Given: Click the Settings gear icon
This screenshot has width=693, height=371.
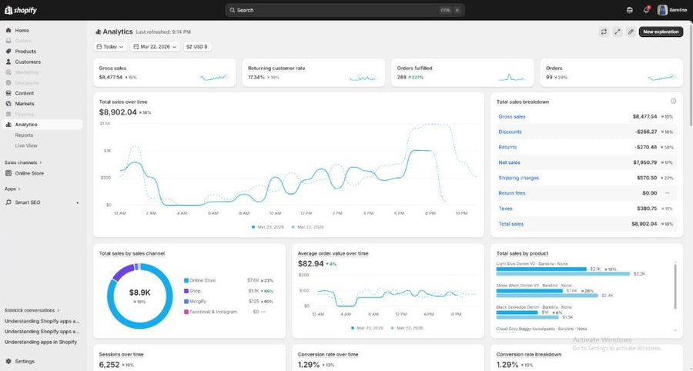Looking at the screenshot, I should (8, 361).
